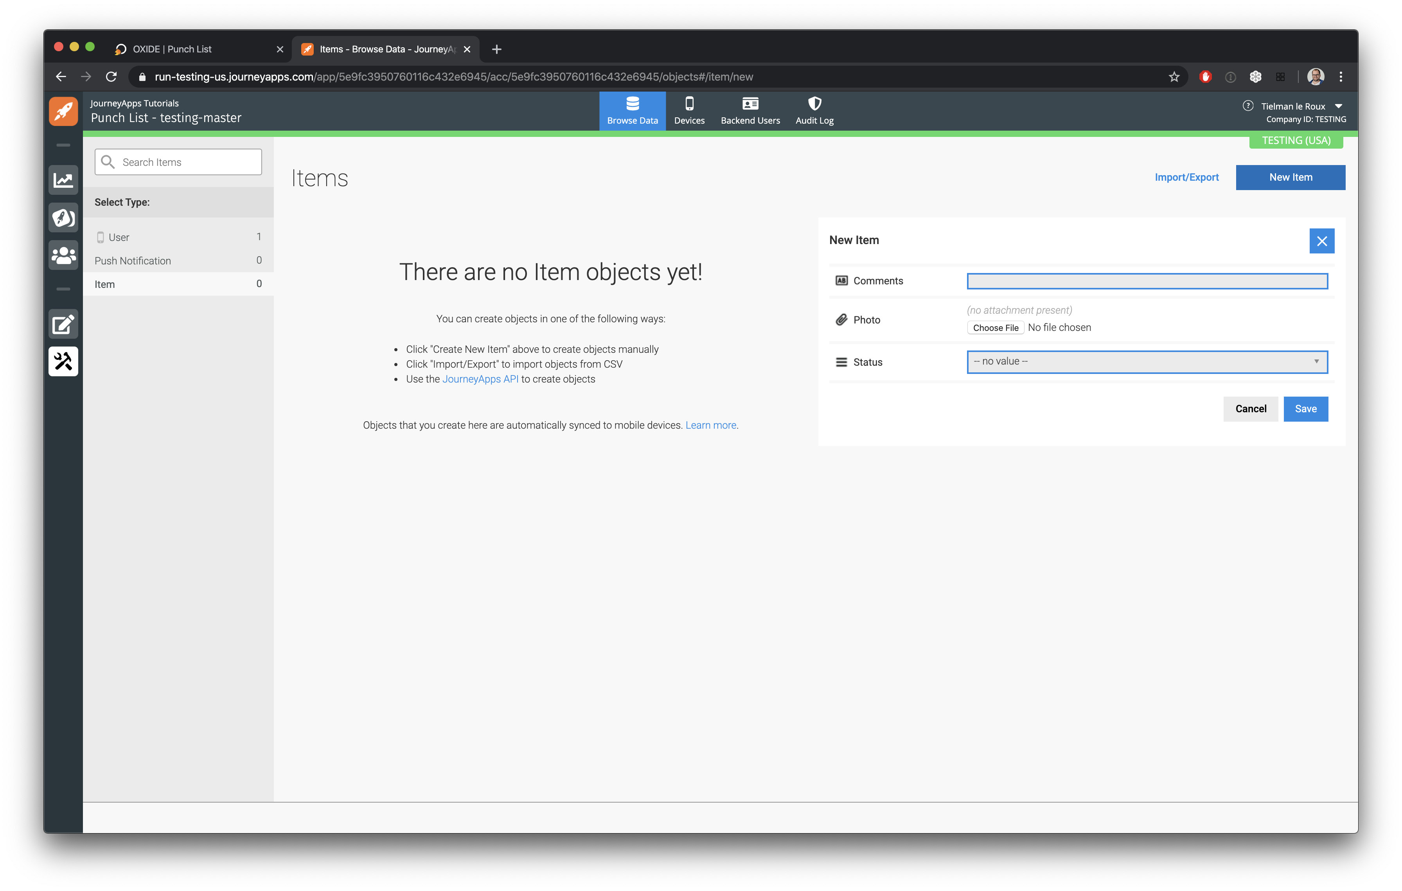The image size is (1402, 891).
Task: Select the User type row
Action: (x=178, y=237)
